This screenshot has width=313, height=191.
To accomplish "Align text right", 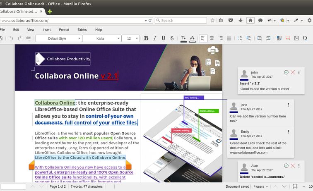I will tap(220, 38).
